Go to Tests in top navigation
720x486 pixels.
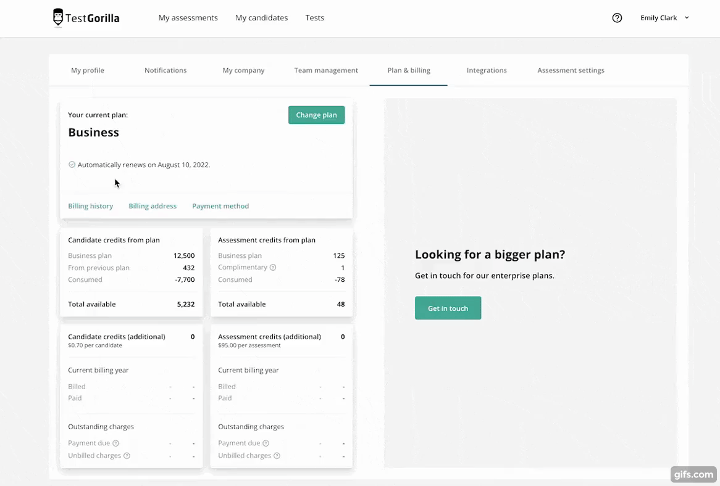click(314, 18)
